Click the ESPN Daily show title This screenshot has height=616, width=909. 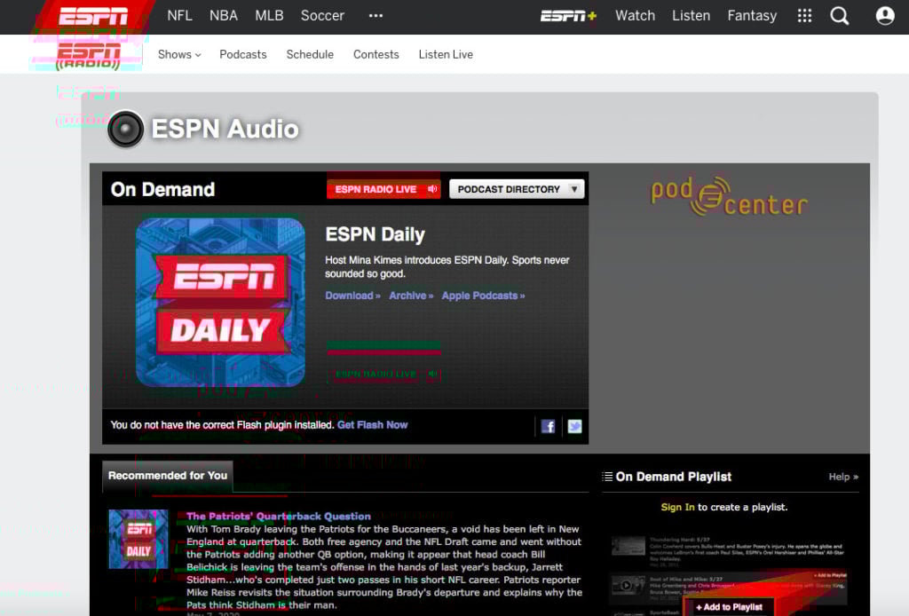375,234
